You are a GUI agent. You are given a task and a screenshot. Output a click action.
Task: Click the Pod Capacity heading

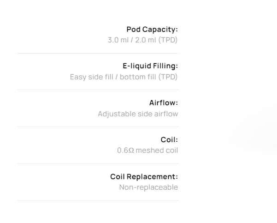click(x=152, y=30)
